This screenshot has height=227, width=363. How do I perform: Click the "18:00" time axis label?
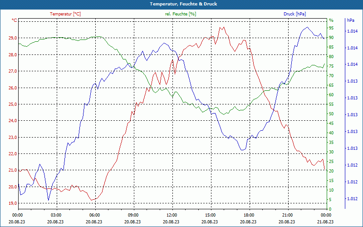pos(250,215)
